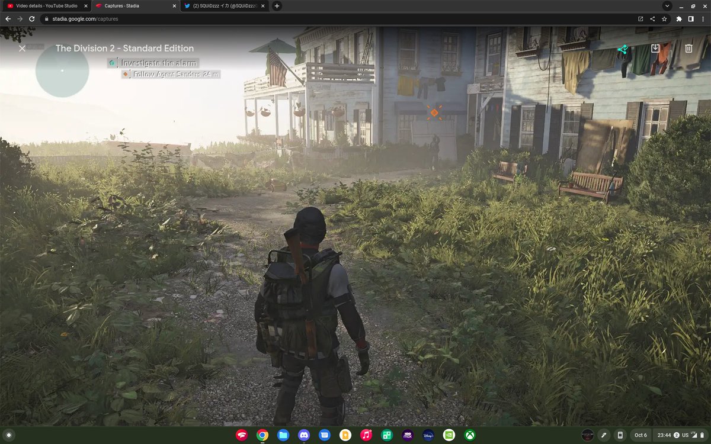Image resolution: width=711 pixels, height=444 pixels.
Task: Open Xbox app from the shelf
Action: tap(470, 435)
